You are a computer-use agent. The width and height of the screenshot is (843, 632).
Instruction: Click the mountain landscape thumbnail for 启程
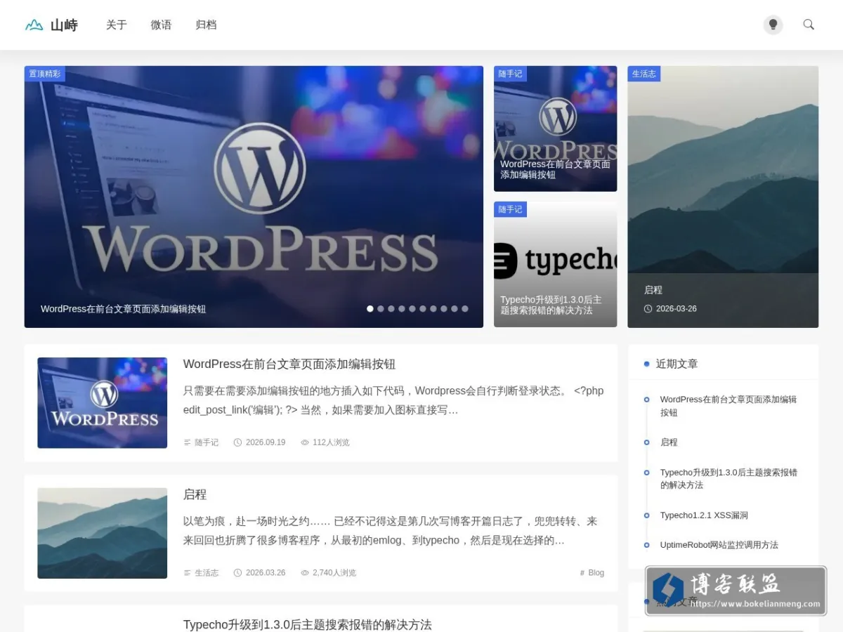(x=103, y=533)
